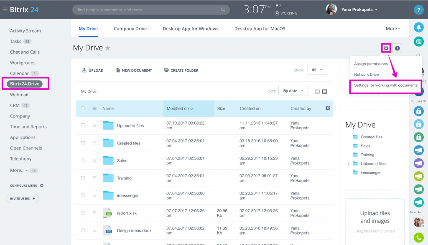The image size is (428, 245).
Task: Expand the More tab dropdown
Action: coord(393,29)
